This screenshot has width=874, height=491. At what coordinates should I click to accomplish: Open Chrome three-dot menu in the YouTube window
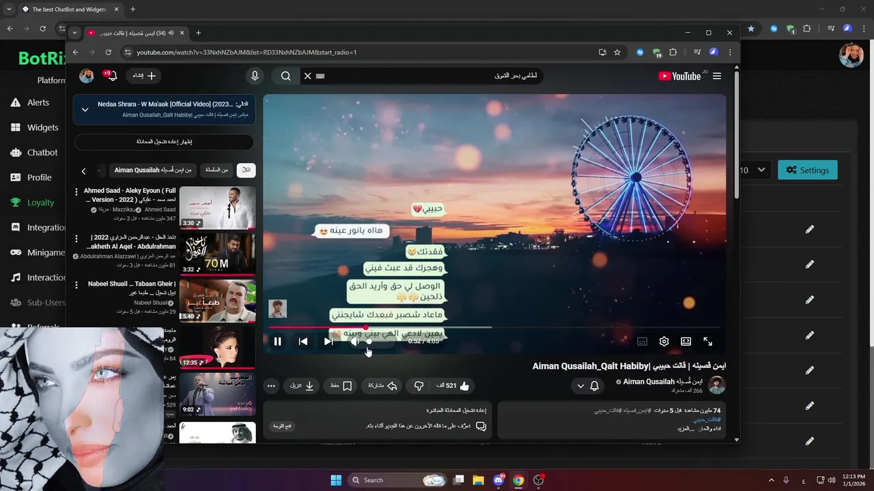(730, 52)
